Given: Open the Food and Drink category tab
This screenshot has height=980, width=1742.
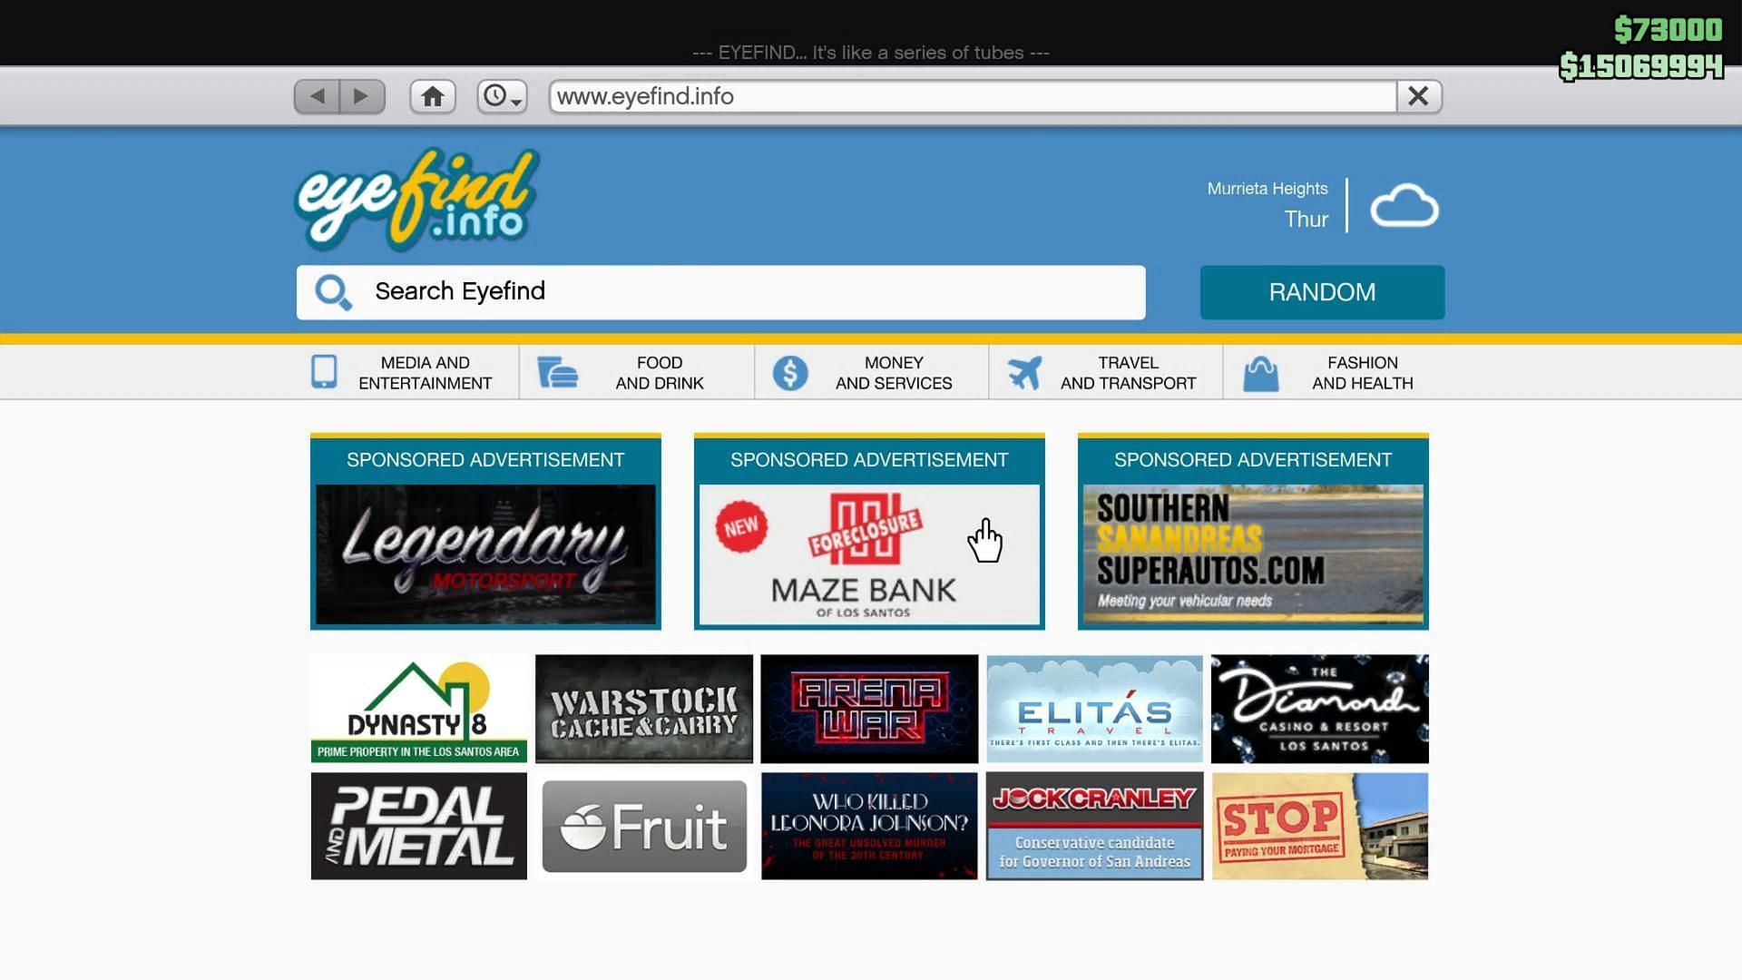Looking at the screenshot, I should (x=660, y=372).
